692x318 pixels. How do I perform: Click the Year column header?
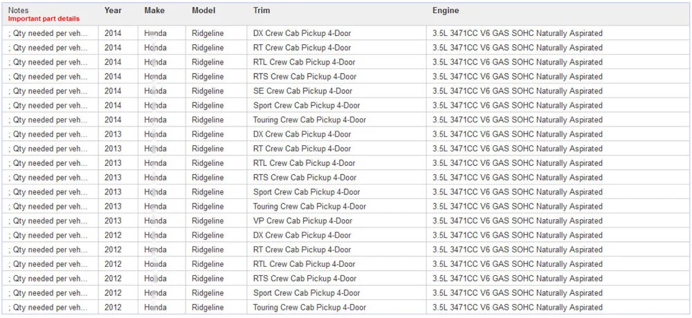(113, 10)
